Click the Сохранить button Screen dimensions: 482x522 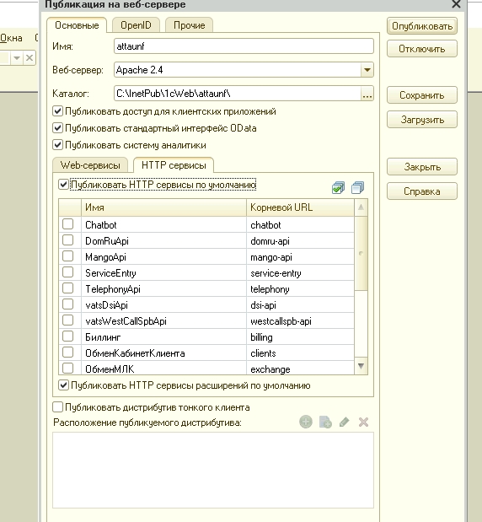click(422, 95)
